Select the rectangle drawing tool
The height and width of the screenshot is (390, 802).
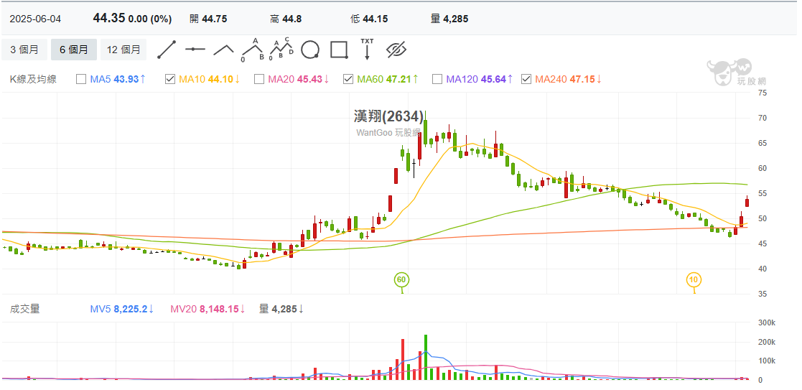(x=339, y=50)
